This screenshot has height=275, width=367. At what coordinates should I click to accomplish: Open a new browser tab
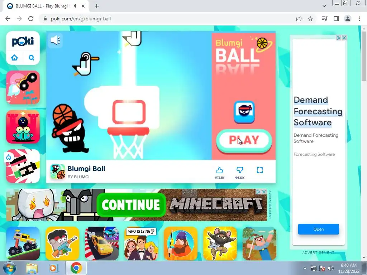[x=97, y=6]
